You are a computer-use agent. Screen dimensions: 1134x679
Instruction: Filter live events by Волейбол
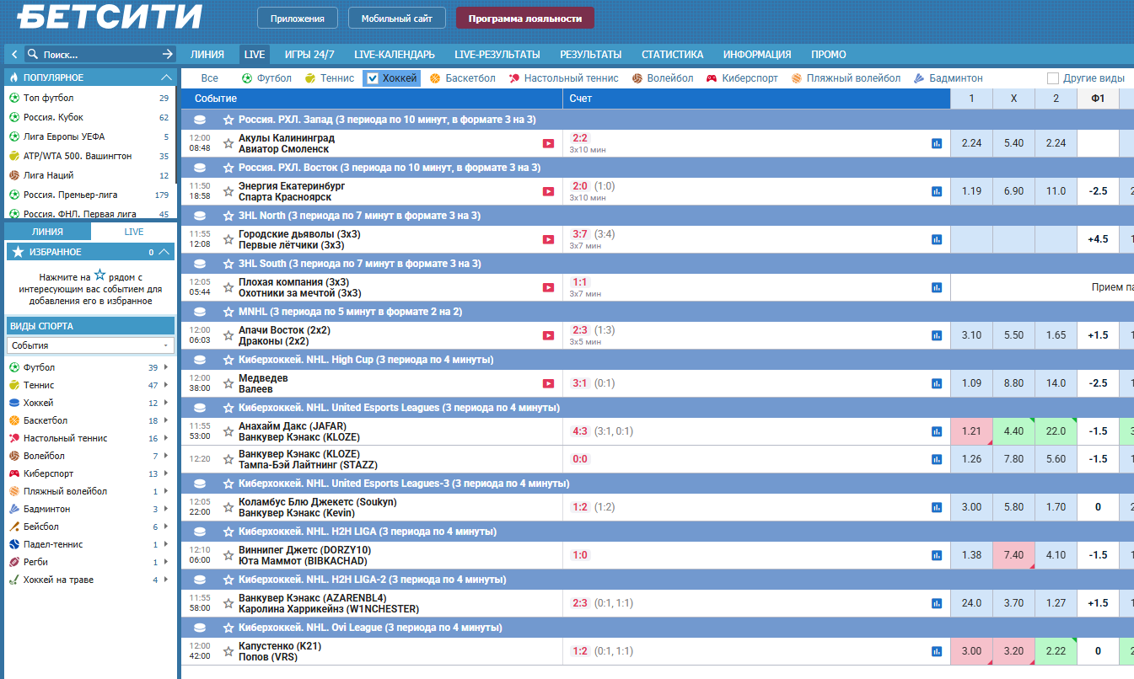coord(663,78)
